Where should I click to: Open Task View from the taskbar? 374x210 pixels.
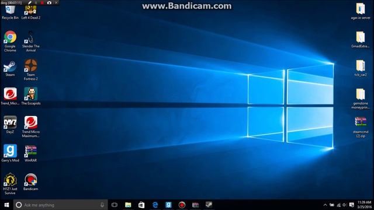pyautogui.click(x=115, y=205)
